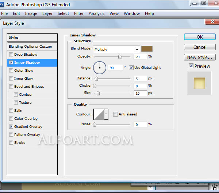Enable the Anti-aliased checkbox
Screen dimensions: 219x193
(x=115, y=114)
